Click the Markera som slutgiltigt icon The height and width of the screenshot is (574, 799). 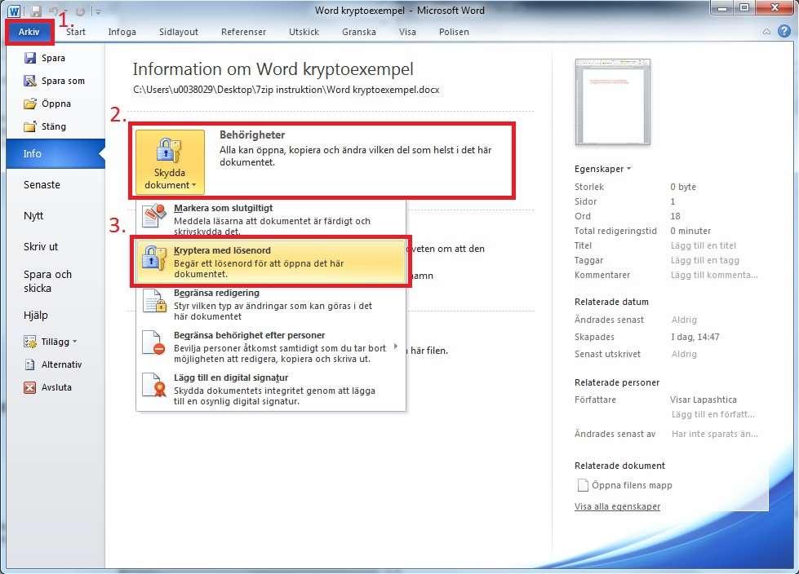[154, 215]
